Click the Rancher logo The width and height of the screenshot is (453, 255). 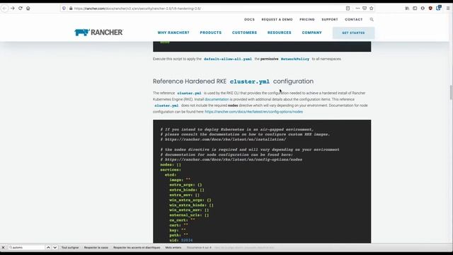pos(98,33)
